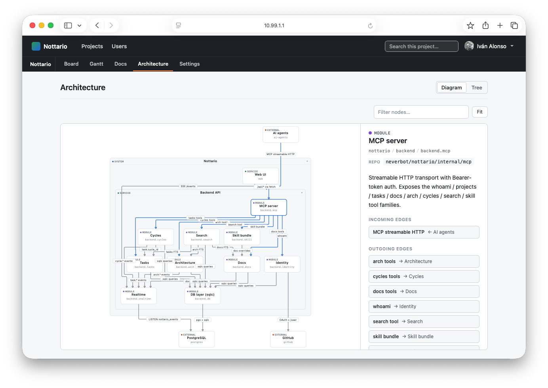The image size is (548, 388).
Task: Click the Fit button
Action: click(479, 112)
